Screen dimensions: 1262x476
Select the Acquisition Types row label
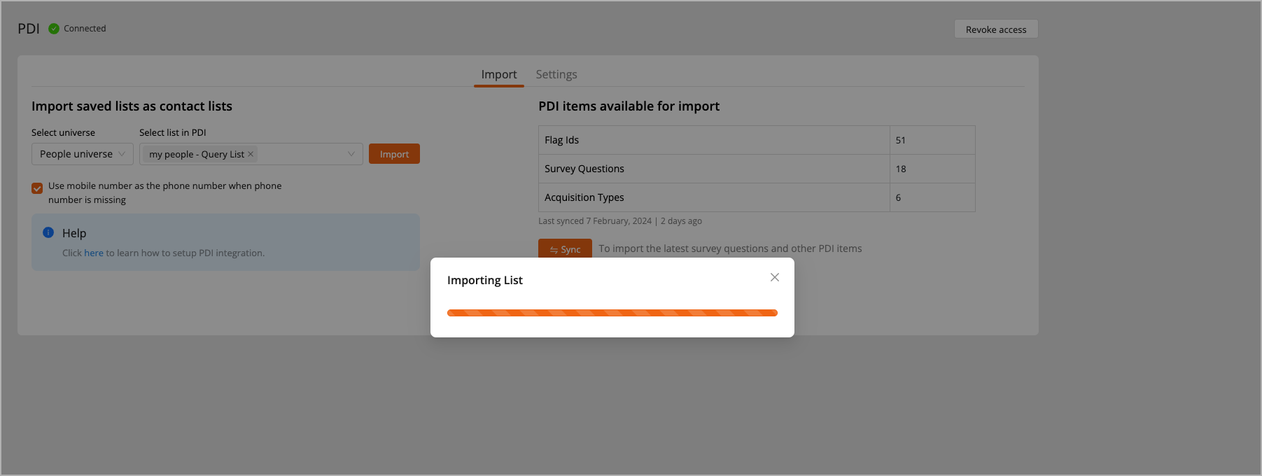click(584, 197)
